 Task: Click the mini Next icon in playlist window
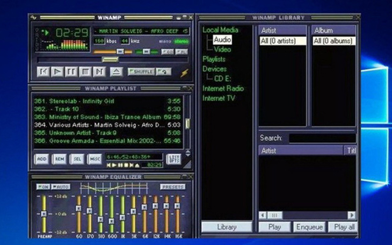coord(132,165)
